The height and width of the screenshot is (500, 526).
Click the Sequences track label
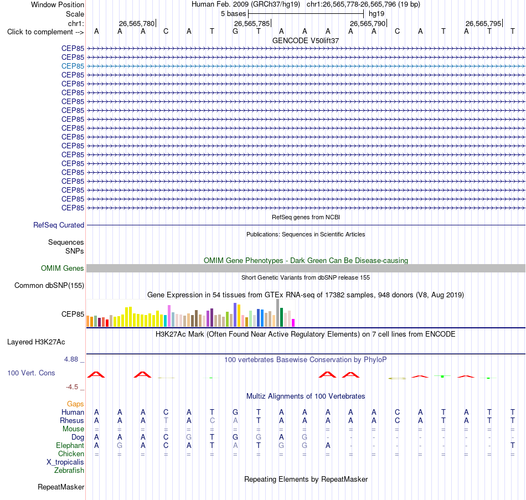click(x=66, y=243)
